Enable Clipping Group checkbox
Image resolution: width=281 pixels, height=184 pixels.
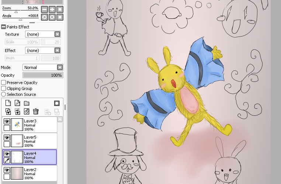(x=3, y=88)
